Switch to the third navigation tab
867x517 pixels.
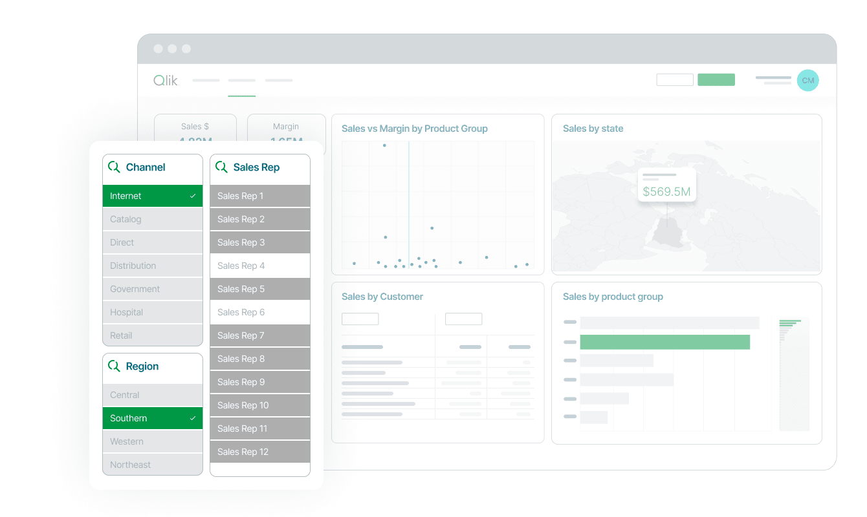(x=279, y=80)
